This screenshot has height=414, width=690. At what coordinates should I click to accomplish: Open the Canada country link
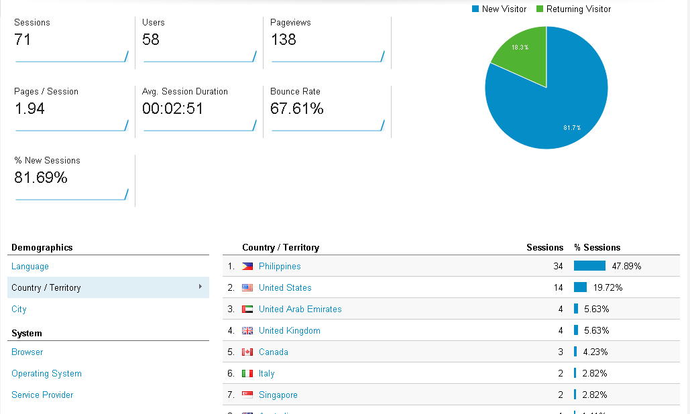click(274, 352)
